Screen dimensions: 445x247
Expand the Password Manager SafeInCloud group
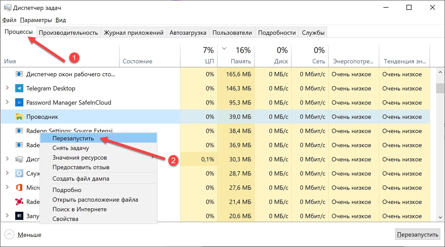pyautogui.click(x=7, y=102)
